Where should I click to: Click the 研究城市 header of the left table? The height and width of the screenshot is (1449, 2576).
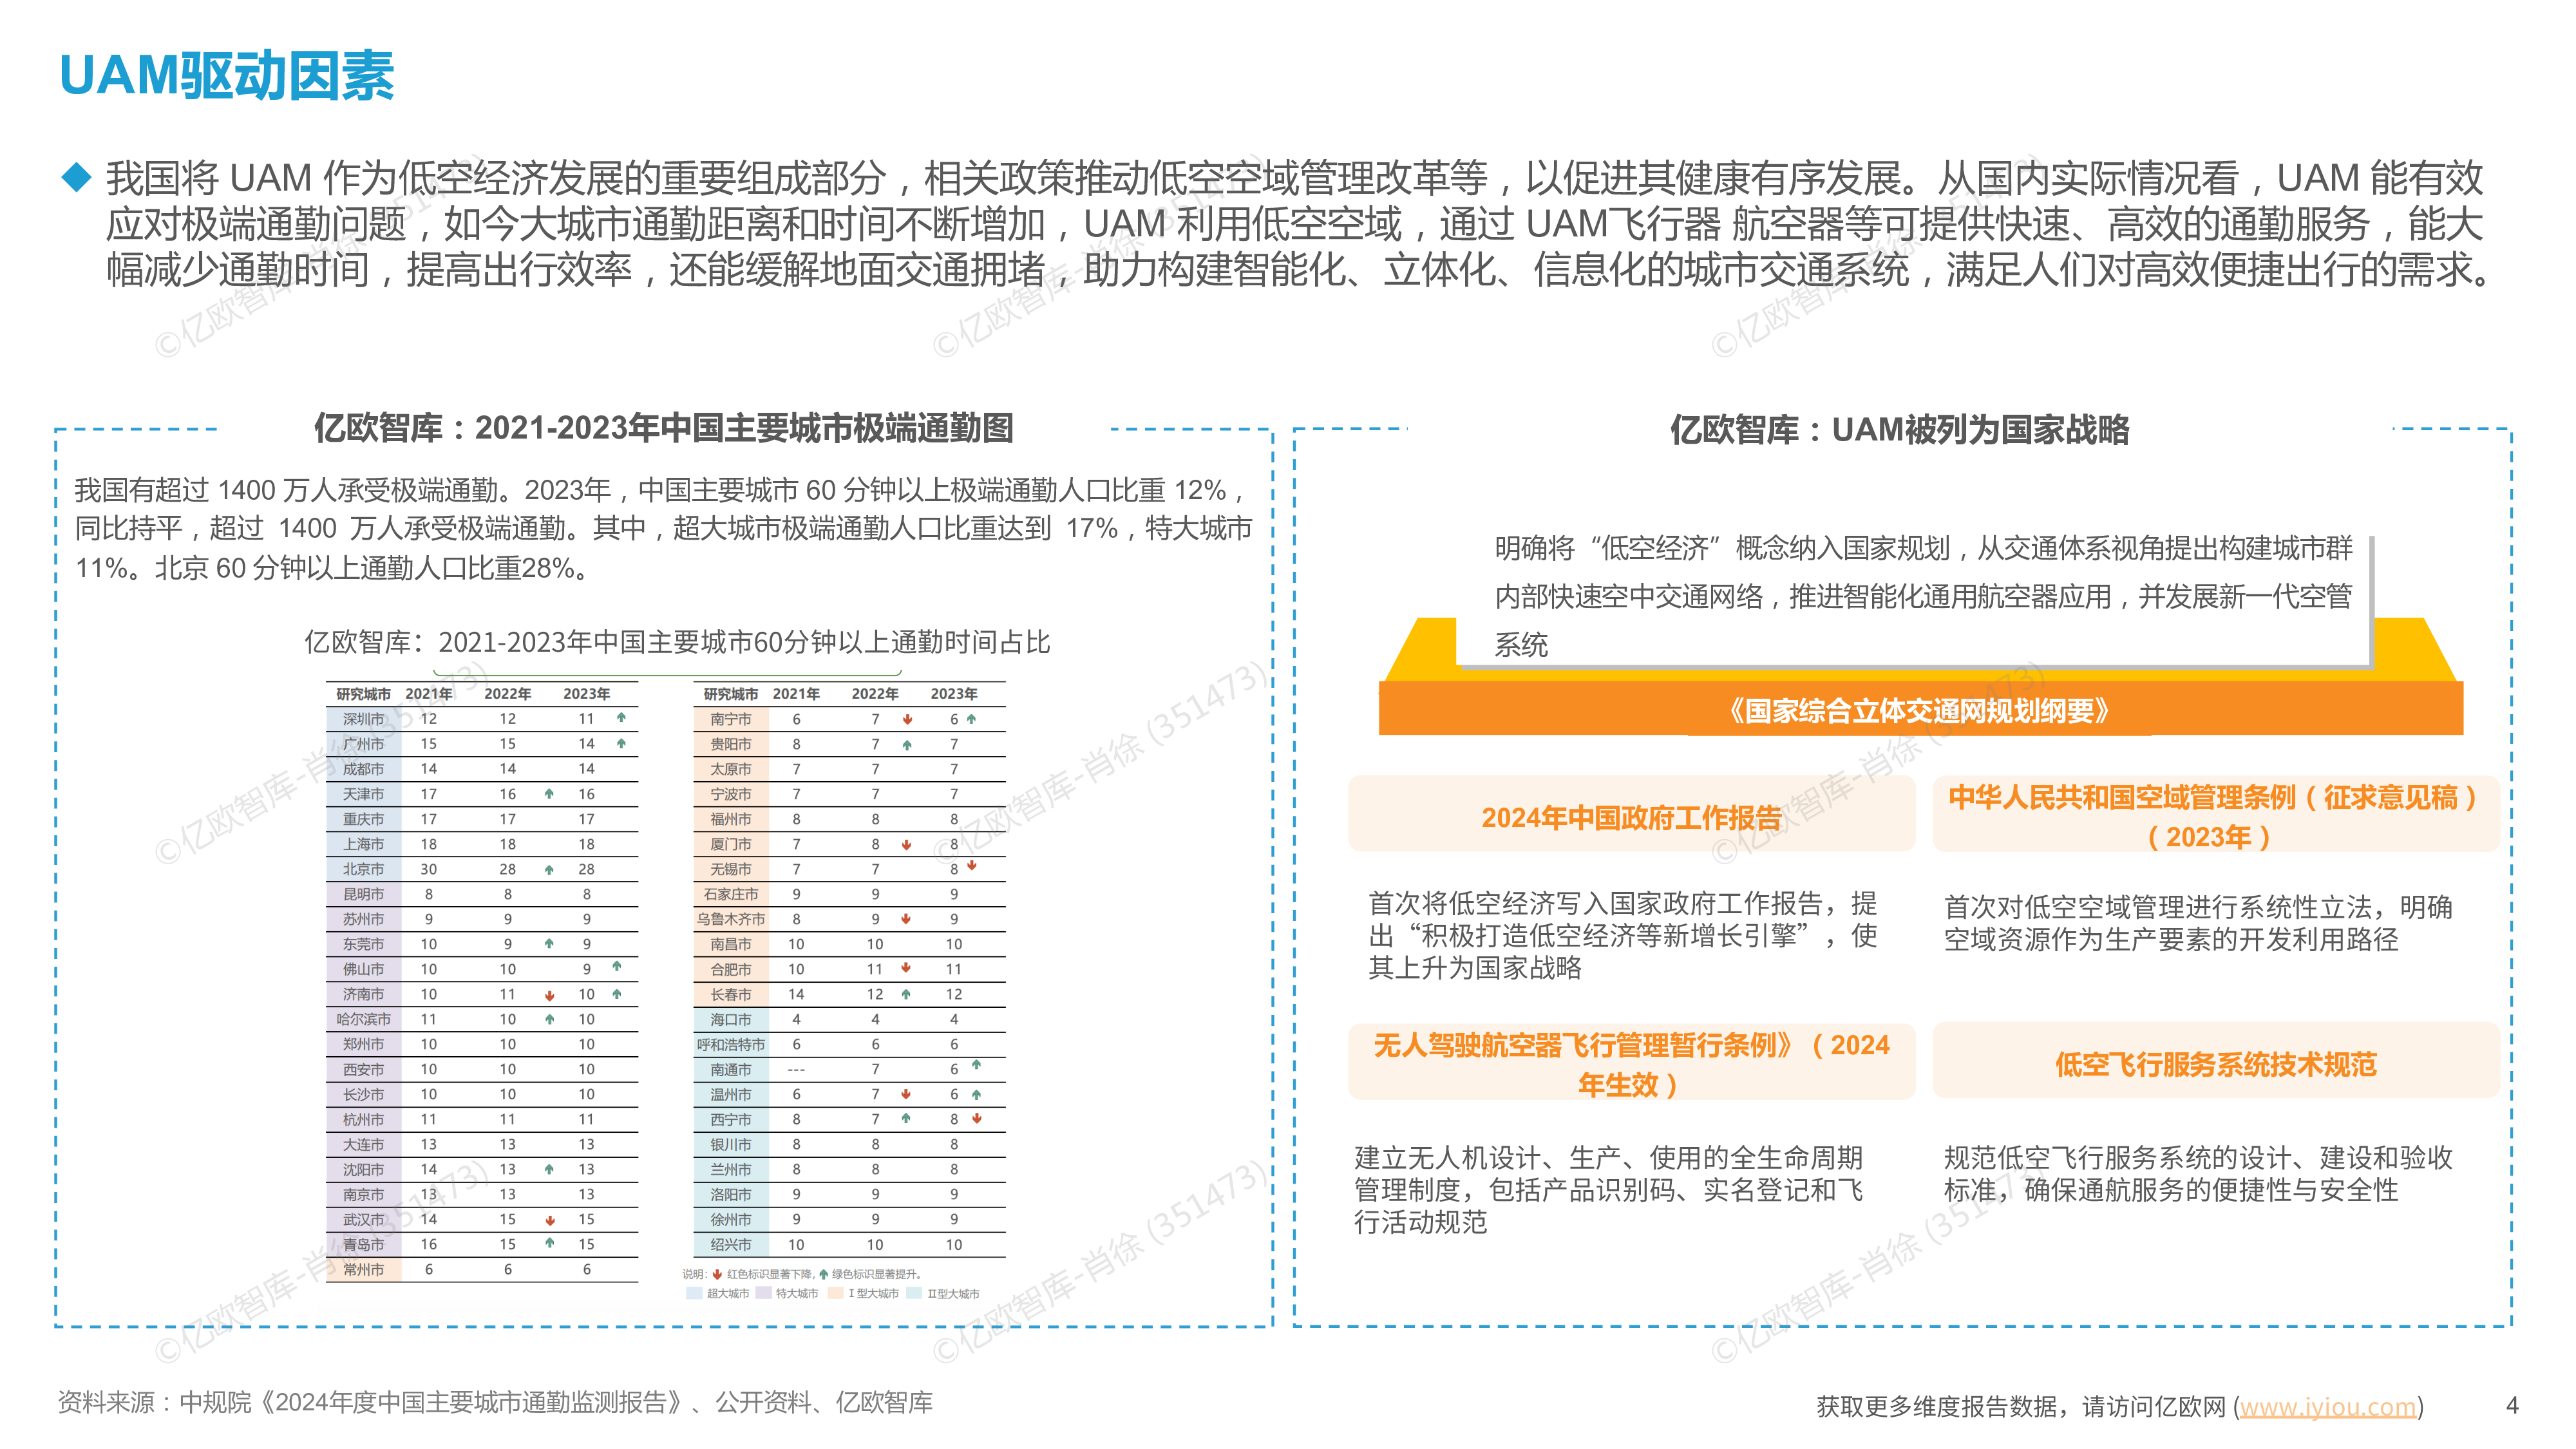pos(363,693)
